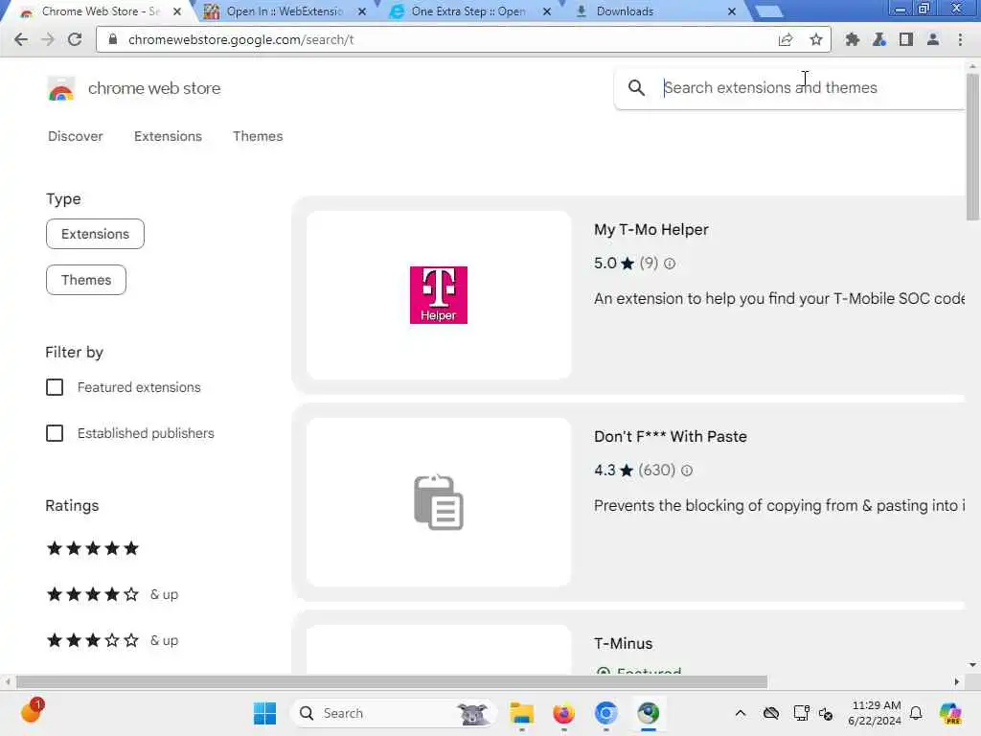Click the search magnifier icon
Image resolution: width=981 pixels, height=736 pixels.
pos(636,87)
